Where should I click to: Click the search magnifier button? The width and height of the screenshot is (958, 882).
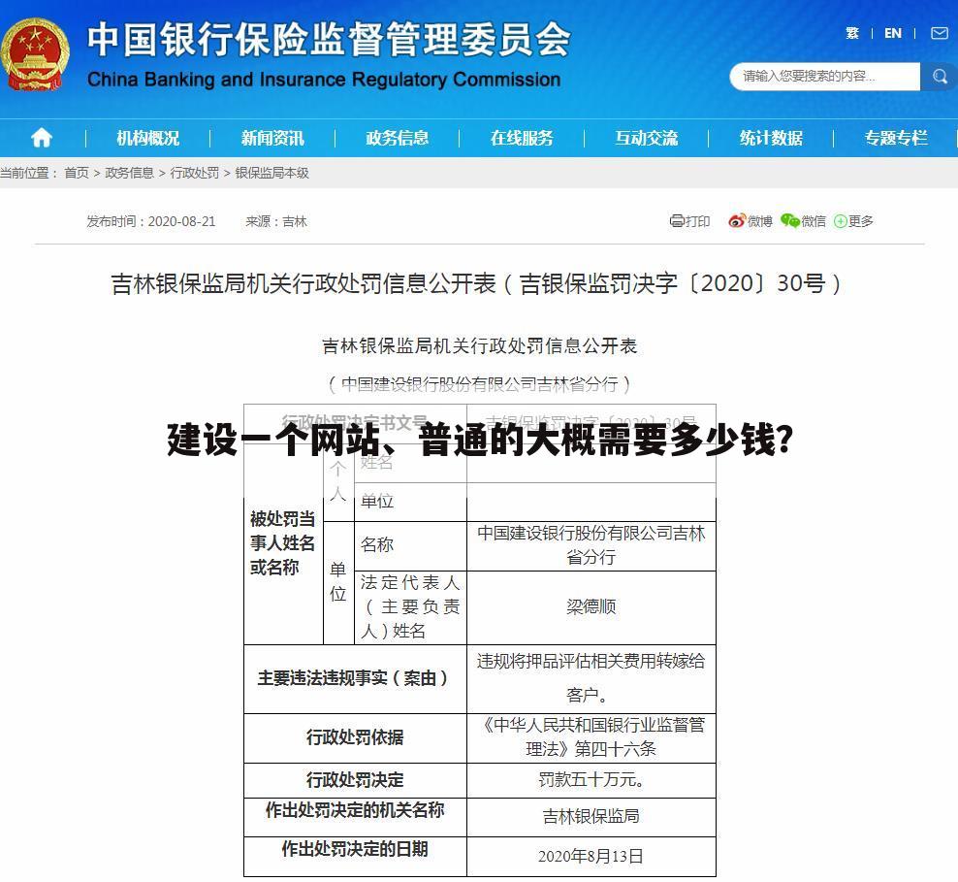[x=939, y=77]
